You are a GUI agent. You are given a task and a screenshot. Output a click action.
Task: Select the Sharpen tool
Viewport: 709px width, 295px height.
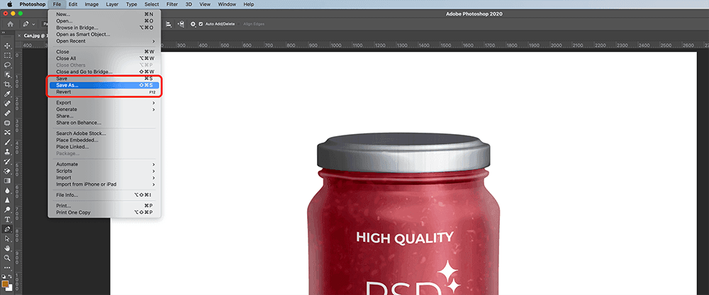tap(7, 200)
